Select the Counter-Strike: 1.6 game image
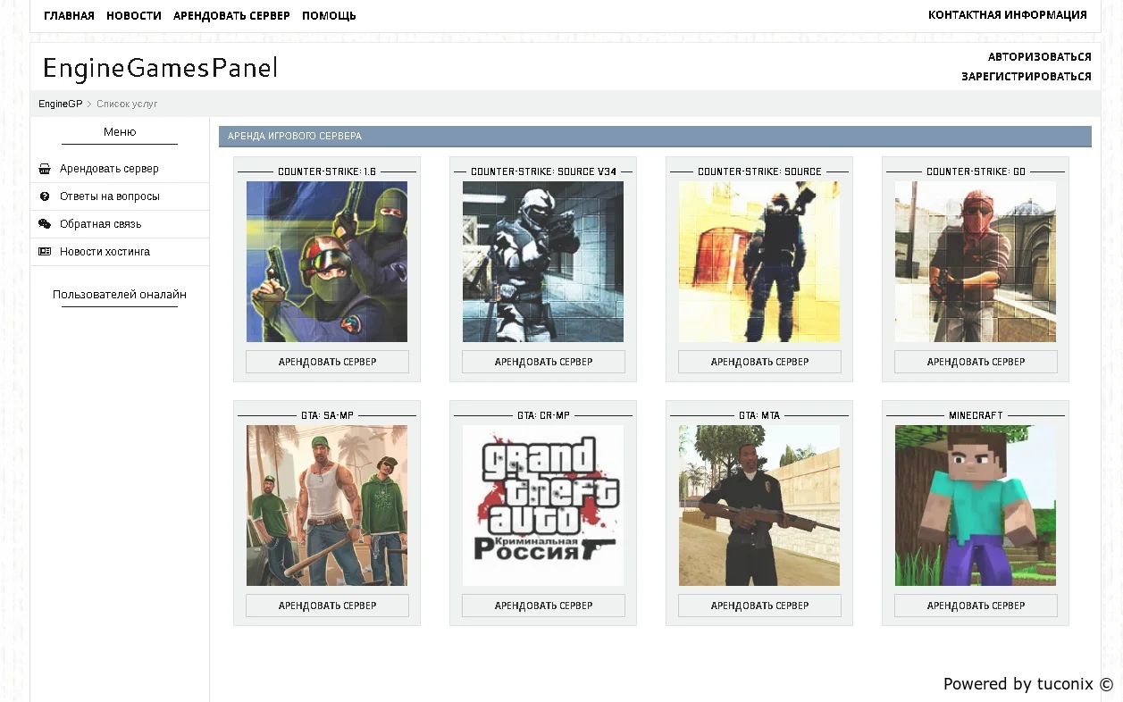This screenshot has height=702, width=1123. (327, 262)
